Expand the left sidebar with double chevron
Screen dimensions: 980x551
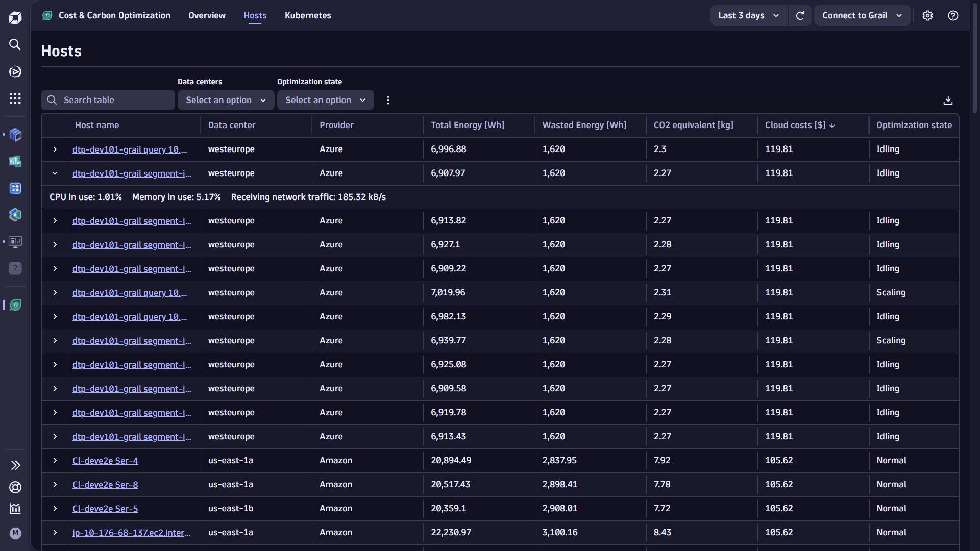coord(15,465)
